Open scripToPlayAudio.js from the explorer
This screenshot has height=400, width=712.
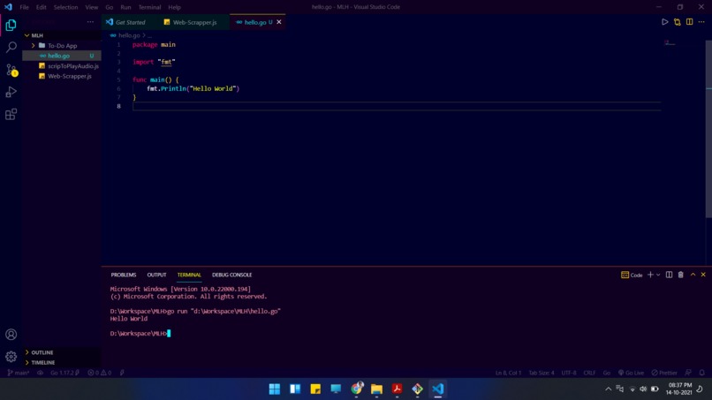click(x=62, y=66)
